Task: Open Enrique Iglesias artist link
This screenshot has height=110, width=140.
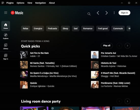Action: tap(38, 86)
